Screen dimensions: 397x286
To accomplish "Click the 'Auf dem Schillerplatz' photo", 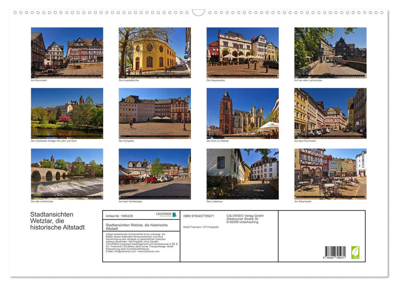I will (155, 174).
